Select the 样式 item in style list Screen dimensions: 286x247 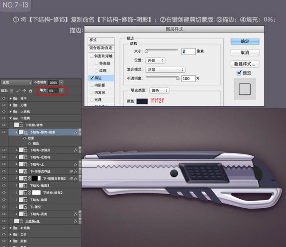pos(101,40)
